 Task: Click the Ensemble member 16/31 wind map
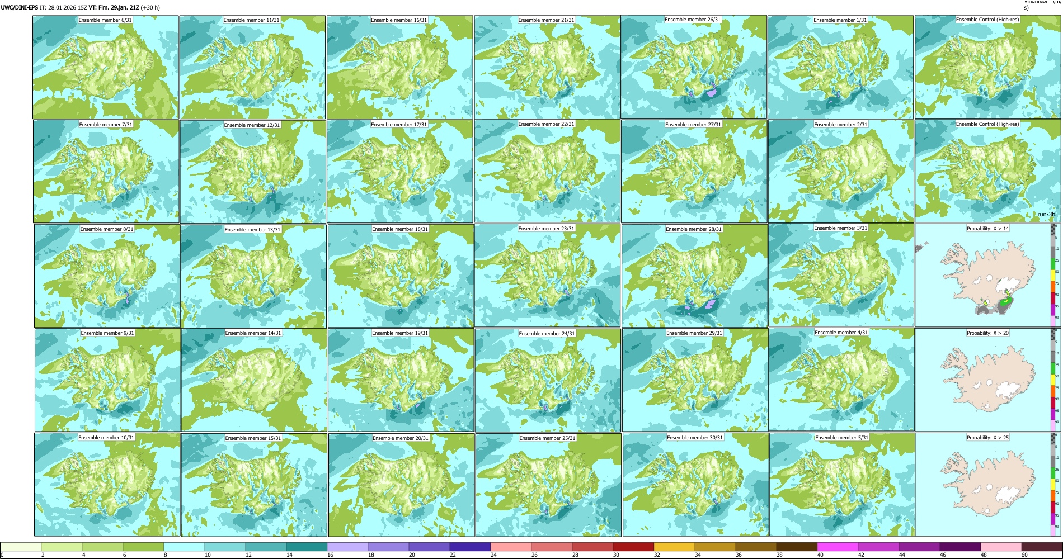coord(399,67)
